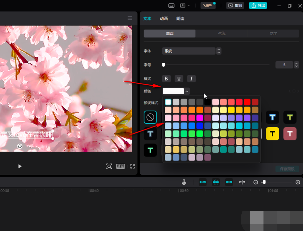Pick the black color swatch
Screen dimensions: 303x231
point(207,102)
